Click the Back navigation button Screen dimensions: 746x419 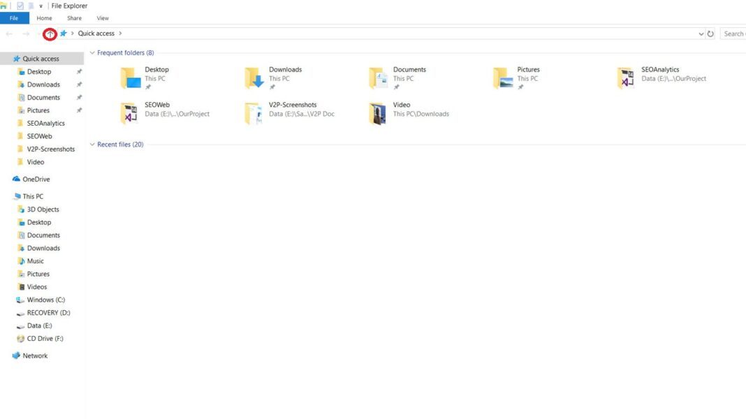point(8,34)
